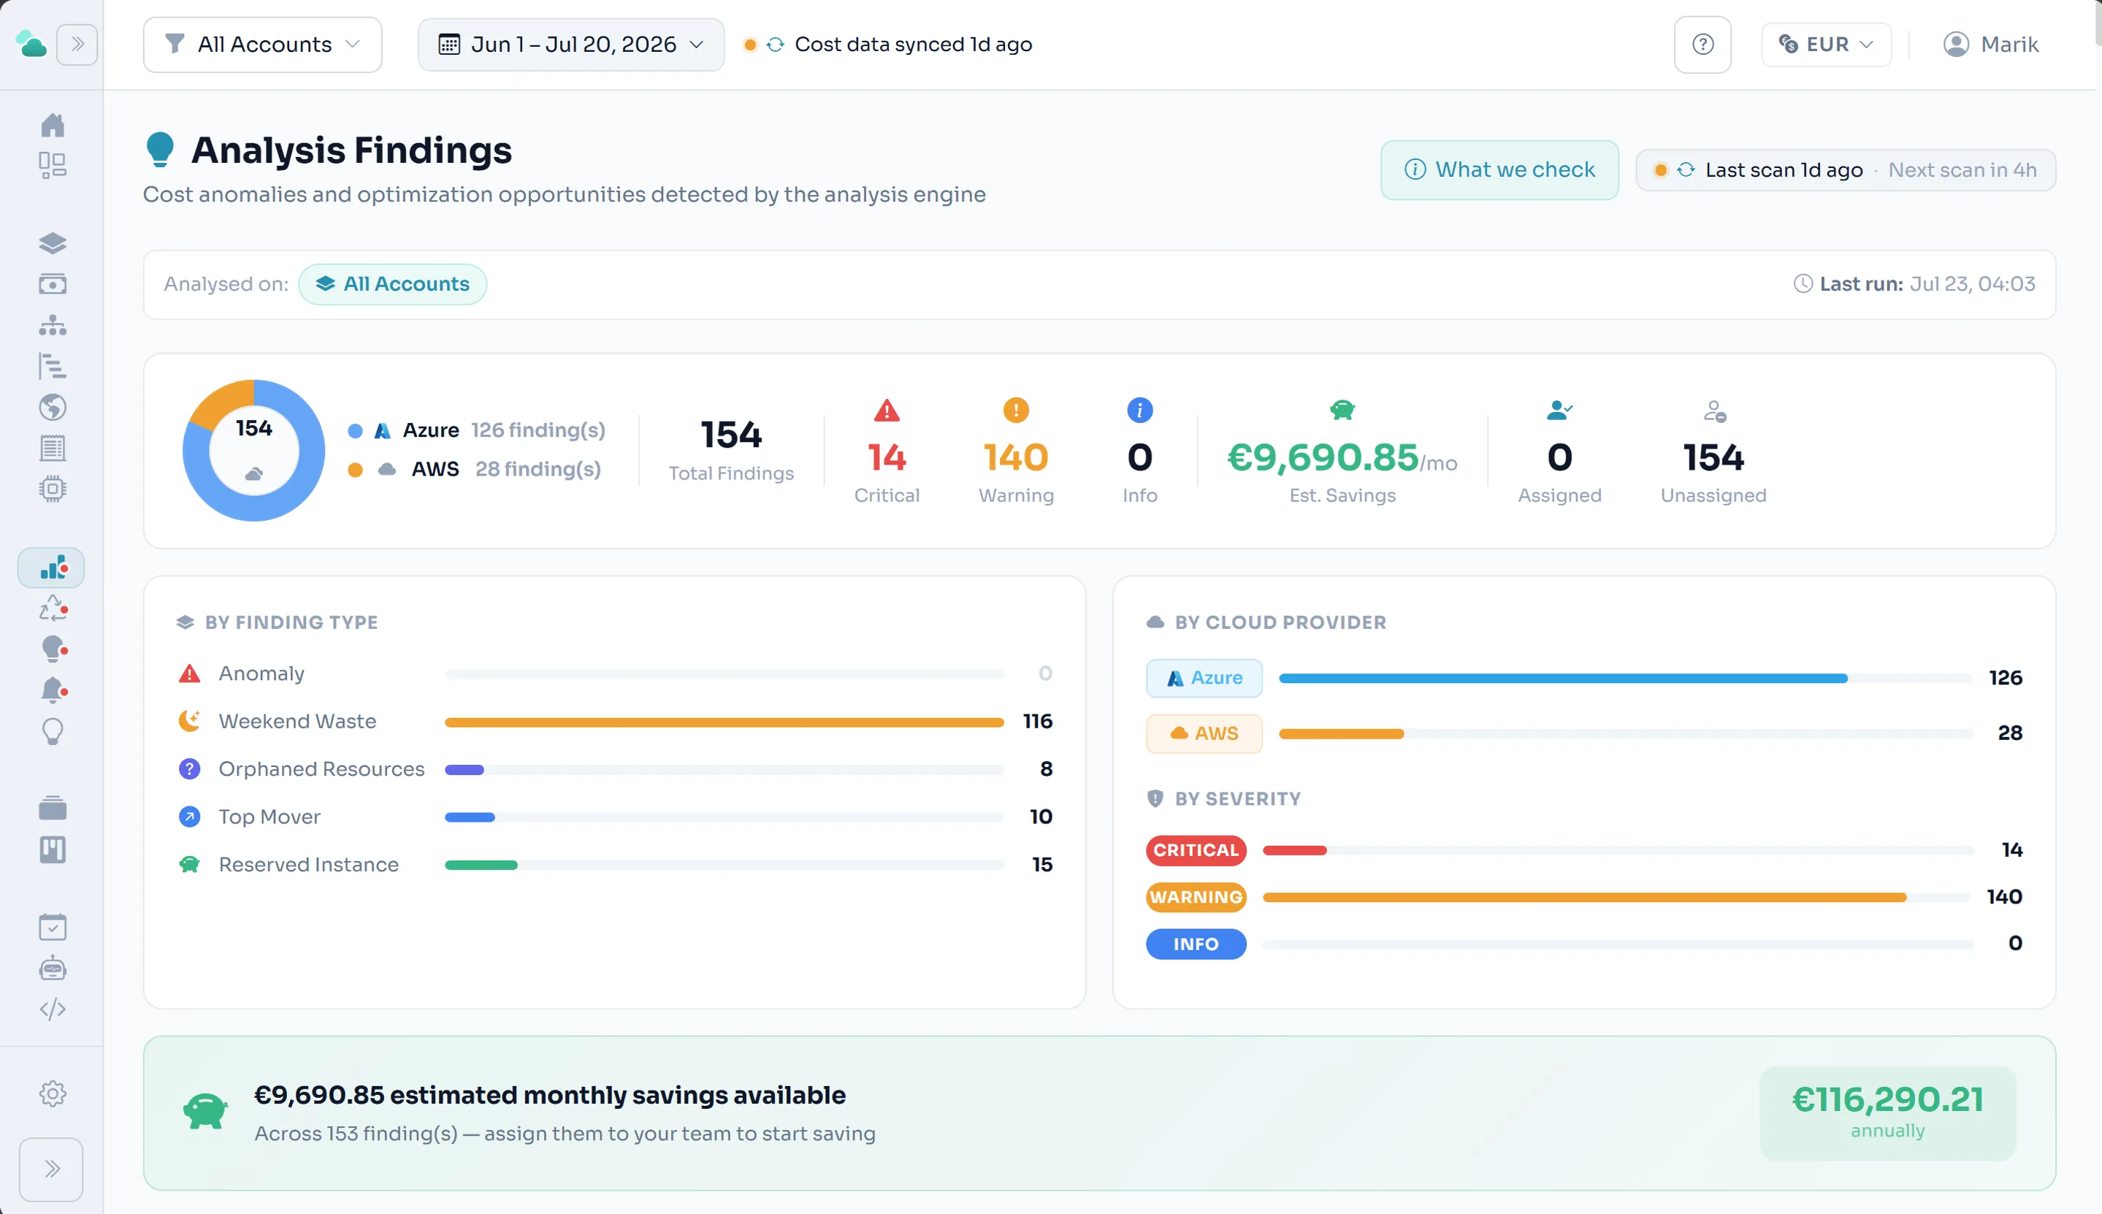Open the stacked layers icon in sidebar
Viewport: 2102px width, 1214px height.
point(52,243)
